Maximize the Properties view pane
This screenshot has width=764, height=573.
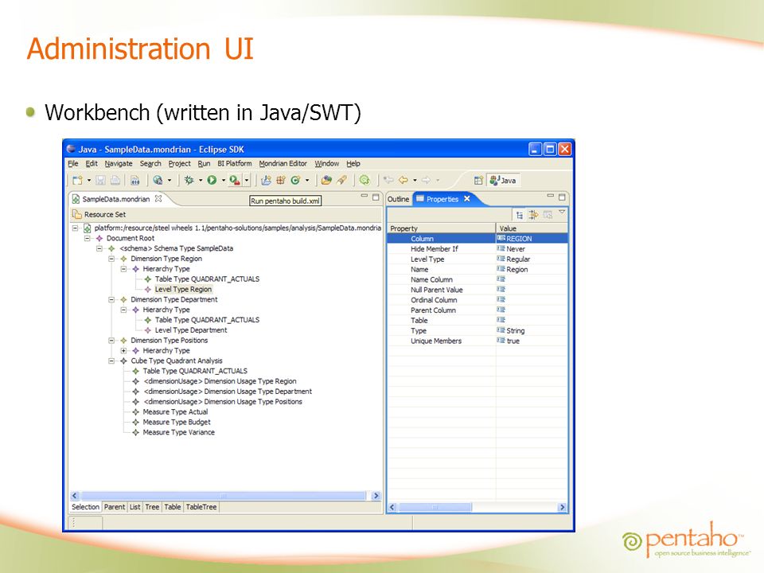(562, 197)
